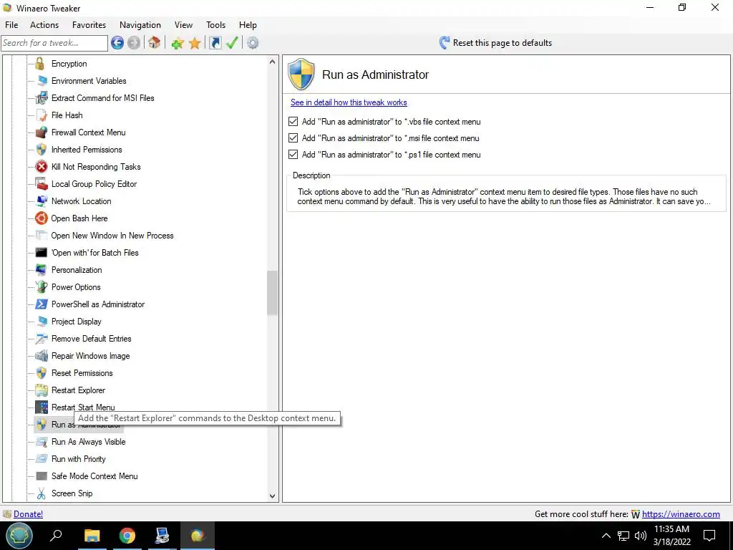Click the tree vertical scrollbar thumb

pyautogui.click(x=273, y=293)
